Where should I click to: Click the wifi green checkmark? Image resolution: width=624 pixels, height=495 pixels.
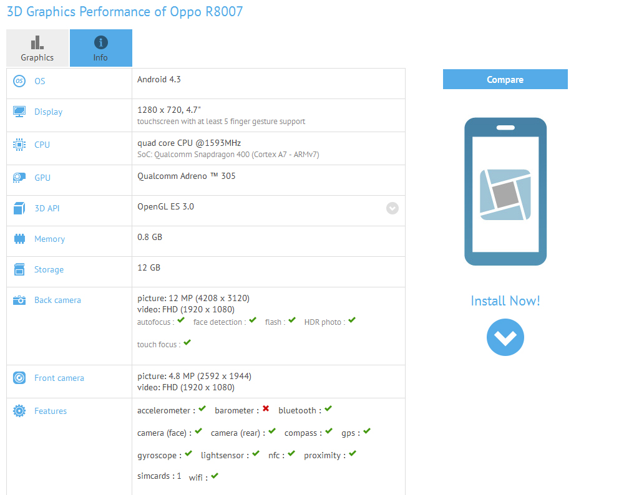coord(215,476)
